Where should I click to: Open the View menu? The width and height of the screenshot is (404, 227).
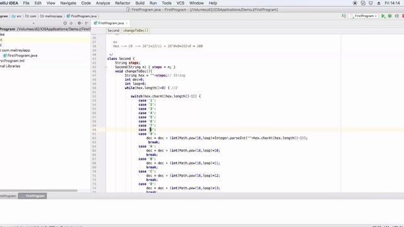pos(50,3)
